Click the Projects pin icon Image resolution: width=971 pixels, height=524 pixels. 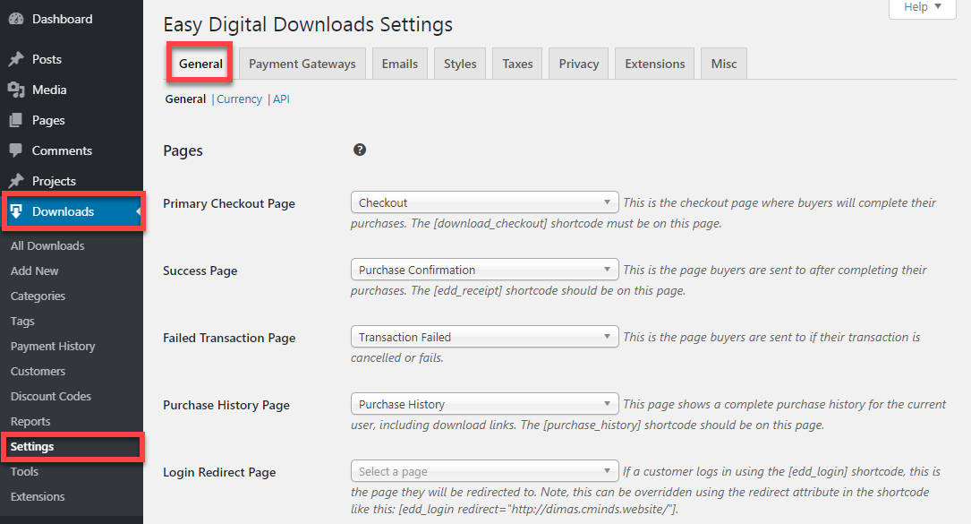[16, 181]
